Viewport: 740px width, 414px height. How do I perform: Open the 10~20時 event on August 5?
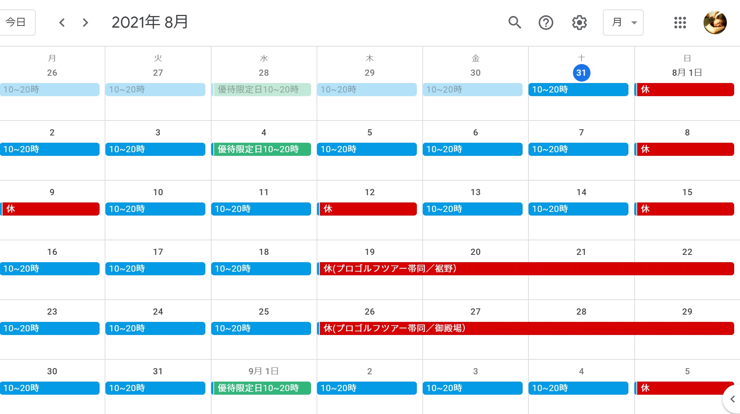(367, 149)
